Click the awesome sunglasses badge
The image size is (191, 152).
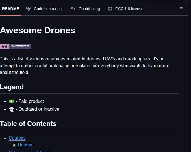point(15,46)
